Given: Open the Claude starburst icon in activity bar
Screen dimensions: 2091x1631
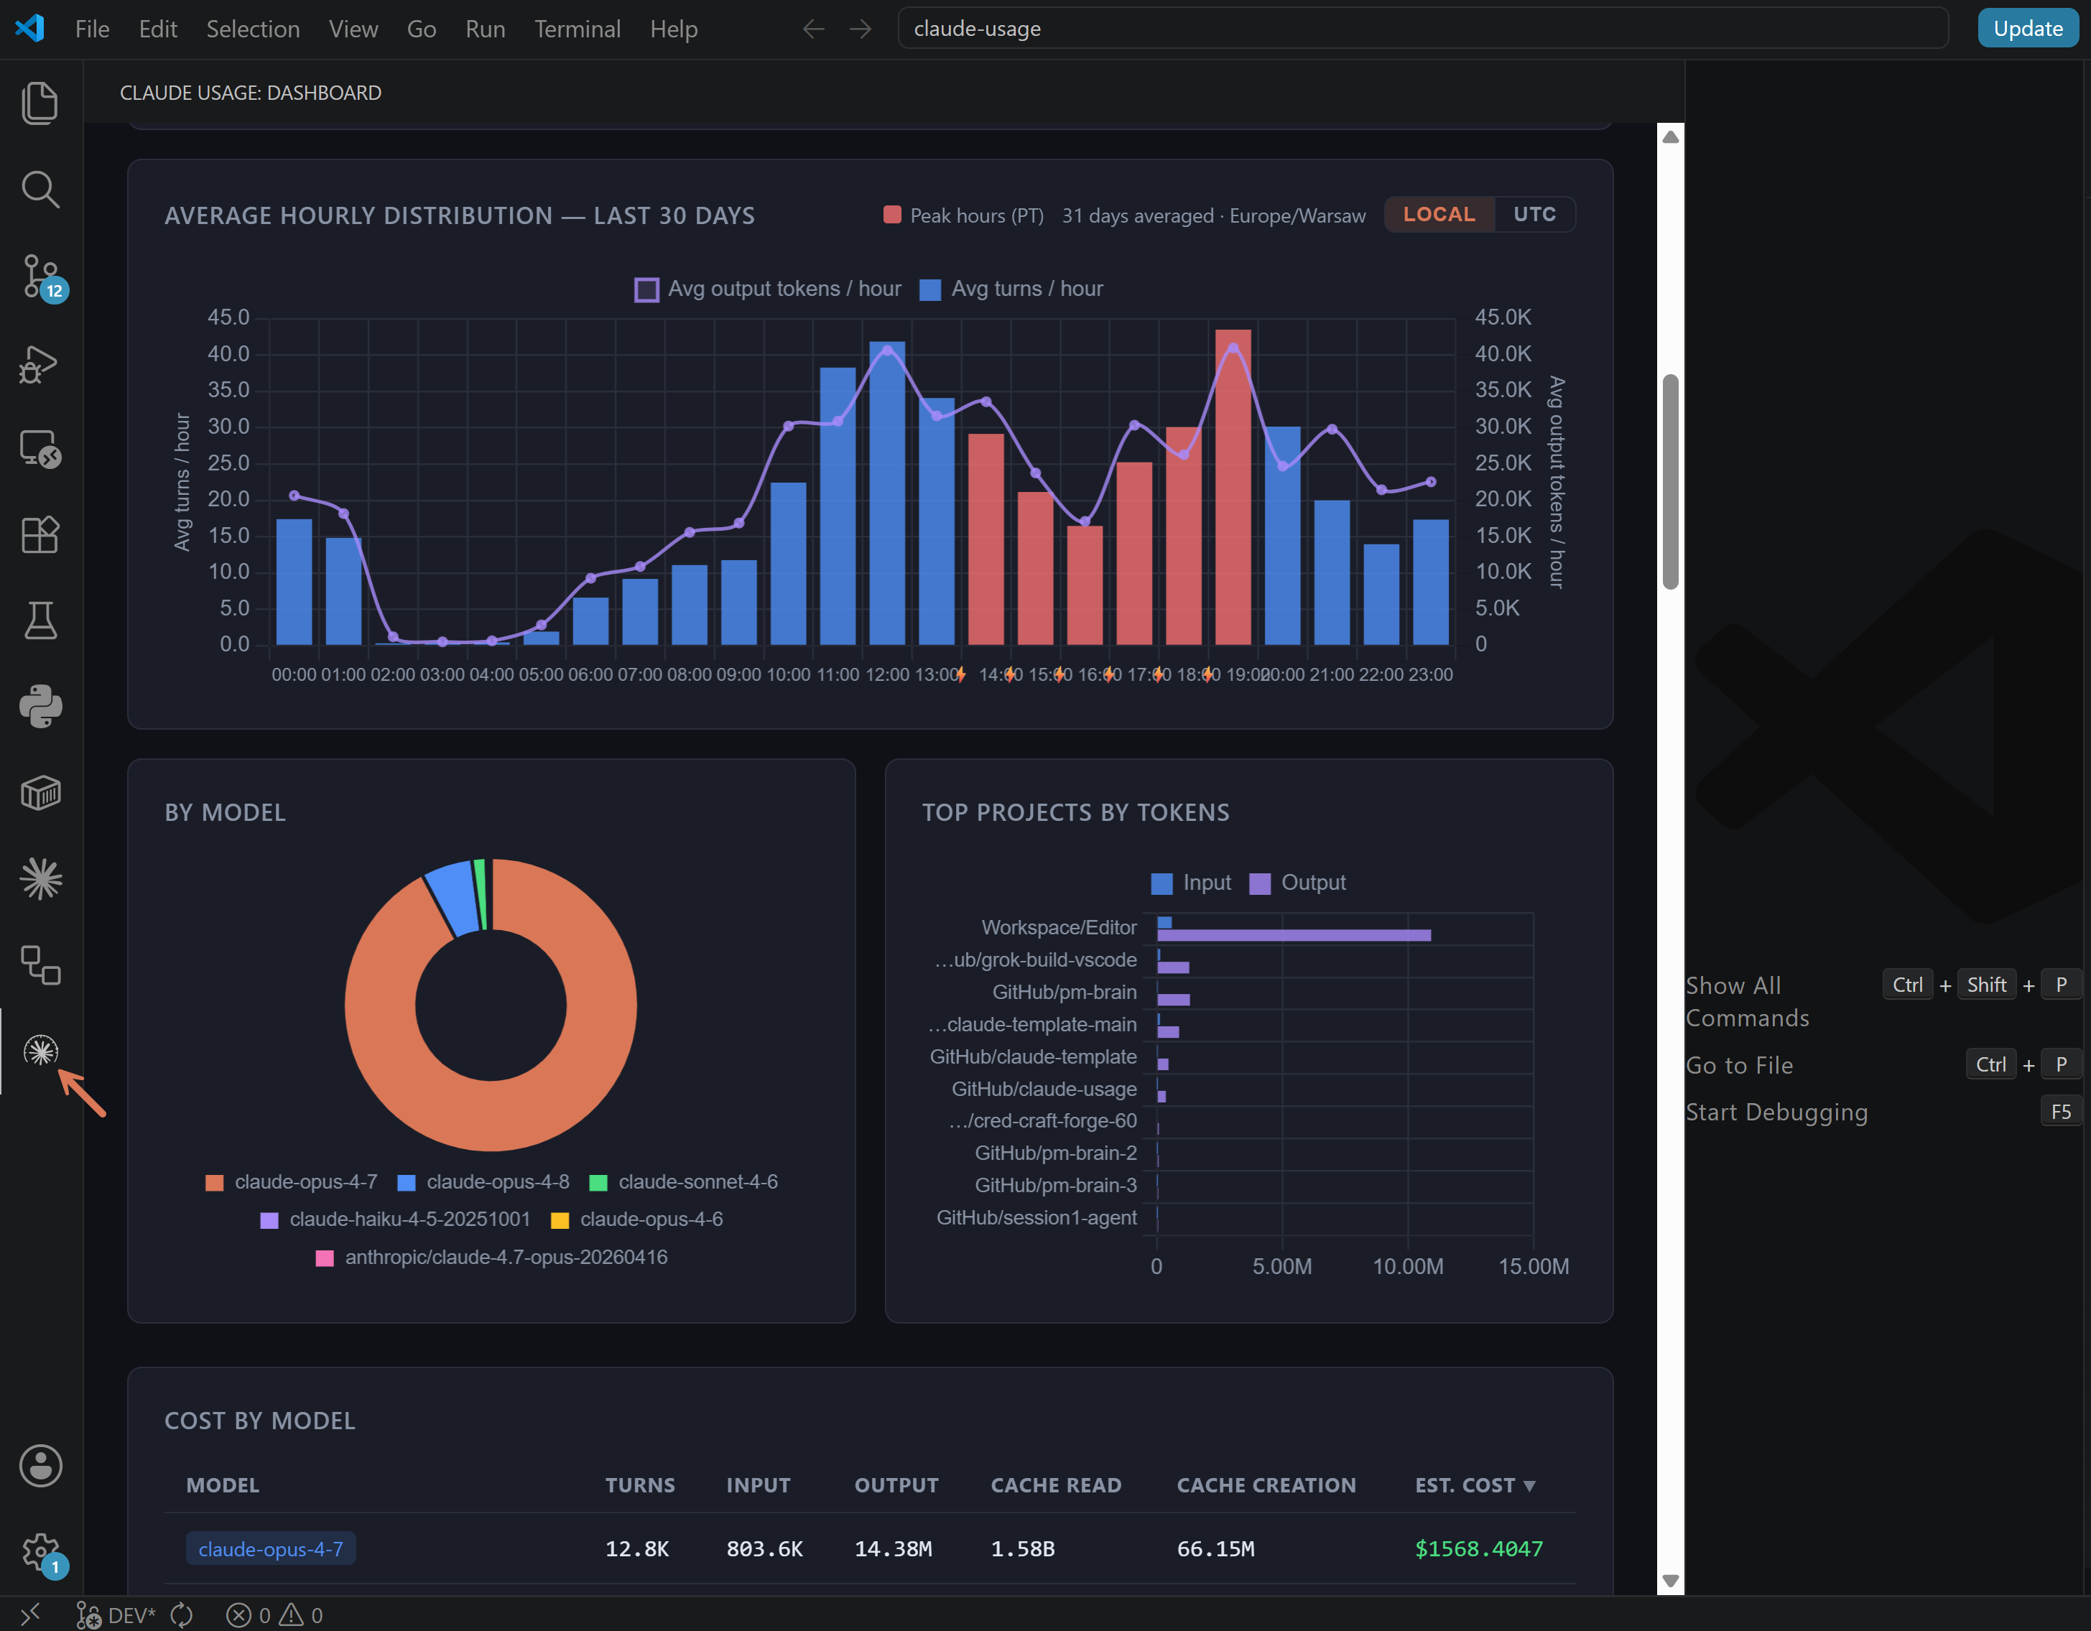Looking at the screenshot, I should [x=40, y=878].
